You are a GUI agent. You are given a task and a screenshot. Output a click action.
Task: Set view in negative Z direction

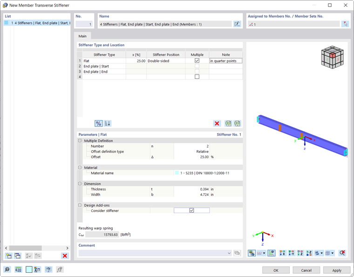click(309, 253)
